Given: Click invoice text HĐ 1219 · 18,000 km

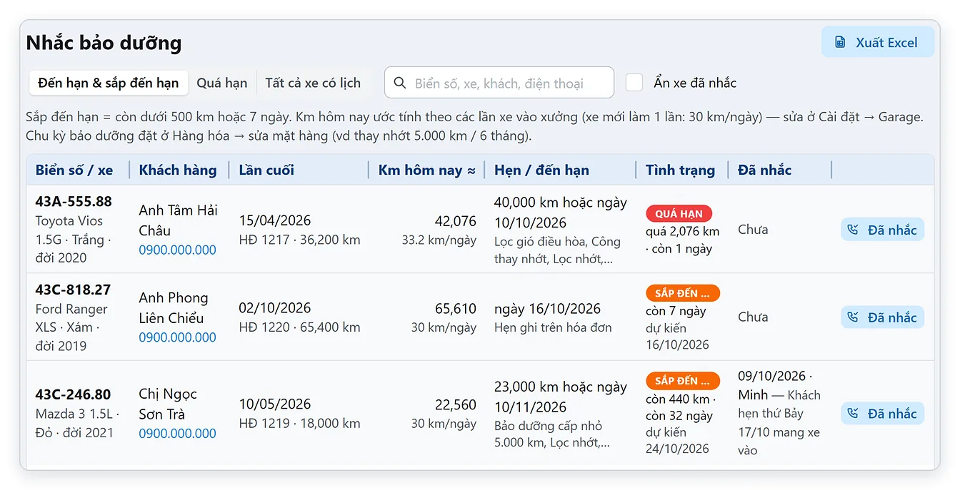Looking at the screenshot, I should click(299, 423).
